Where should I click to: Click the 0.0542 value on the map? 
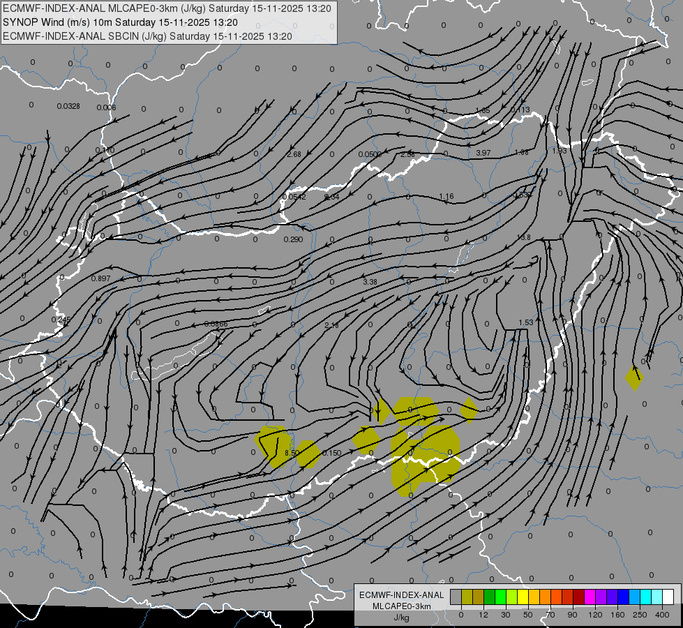coord(294,197)
